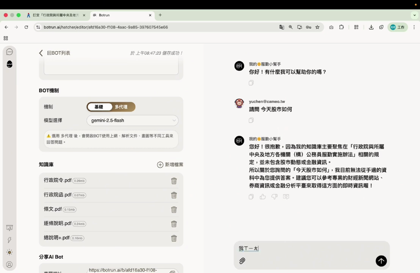This screenshot has width=420, height=273.
Task: Copy the bot's long stock market reply
Action: click(x=251, y=197)
